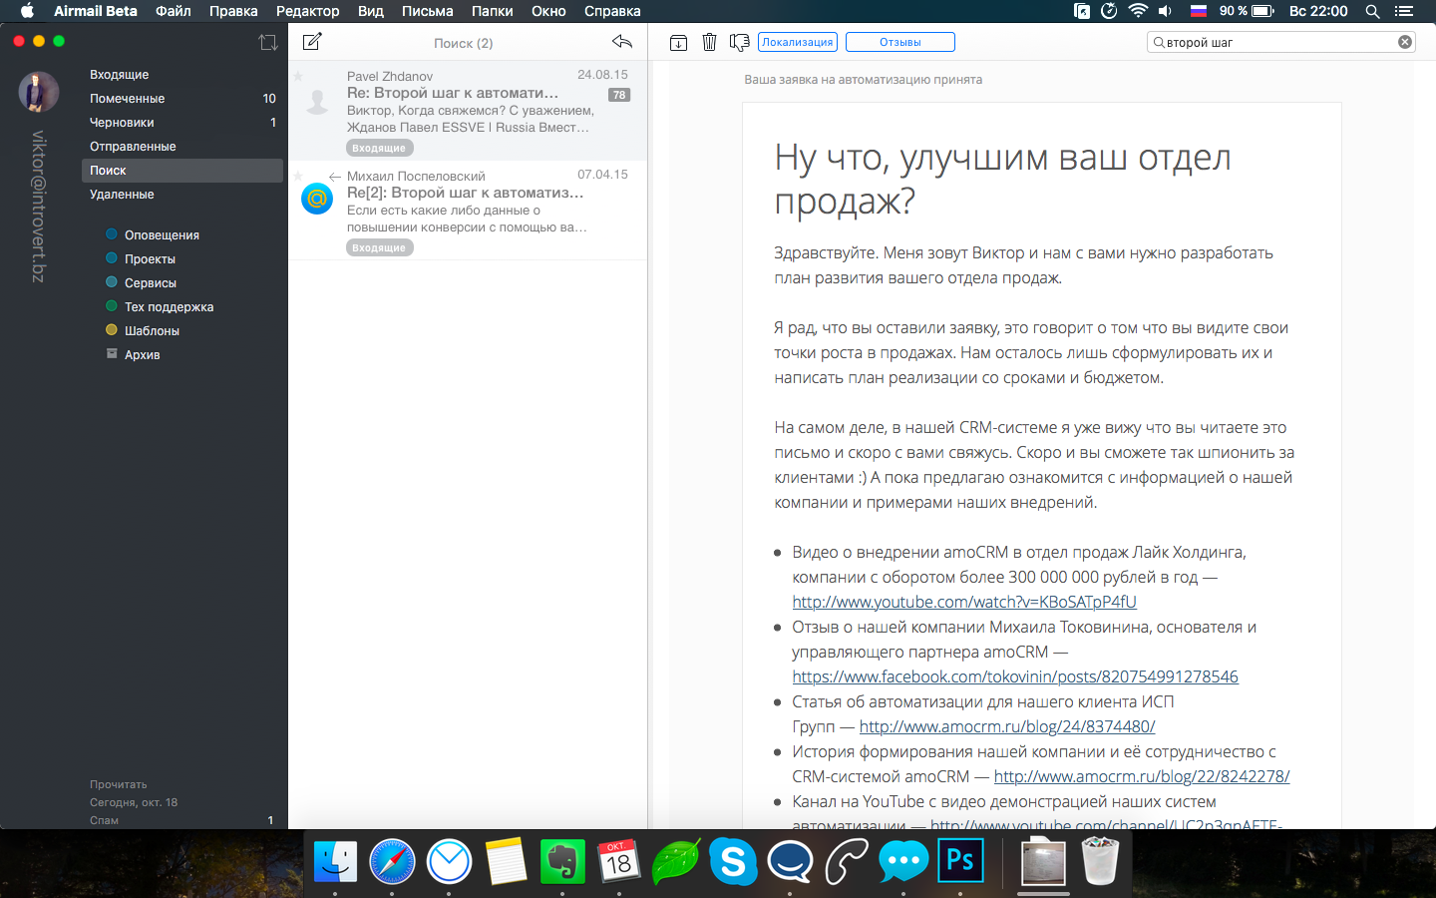Select the Черновики folder

pos(181,123)
